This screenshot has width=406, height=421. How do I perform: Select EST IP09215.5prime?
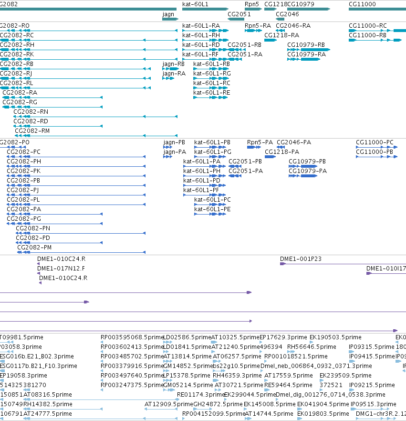pos(372,385)
